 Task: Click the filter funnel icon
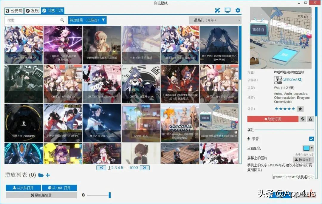click(x=103, y=20)
